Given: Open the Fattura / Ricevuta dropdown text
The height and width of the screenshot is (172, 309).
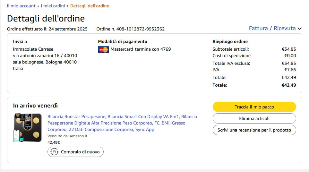Looking at the screenshot, I should 272,28.
